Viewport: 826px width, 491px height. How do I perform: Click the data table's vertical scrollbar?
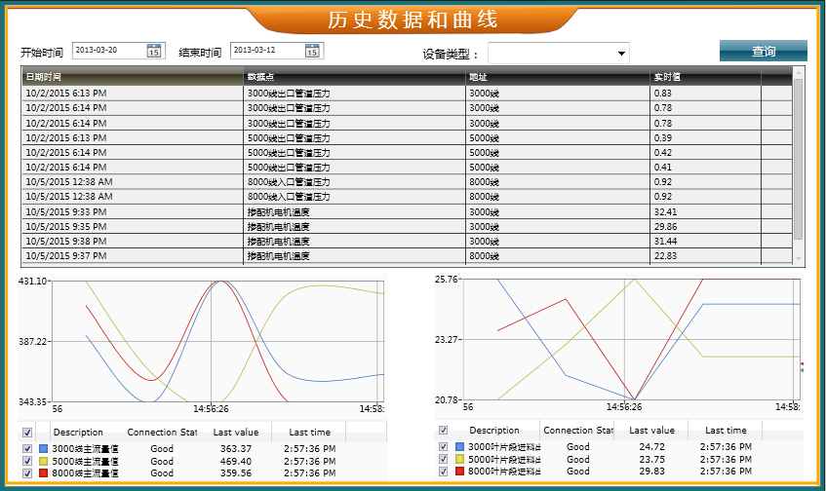point(798,156)
